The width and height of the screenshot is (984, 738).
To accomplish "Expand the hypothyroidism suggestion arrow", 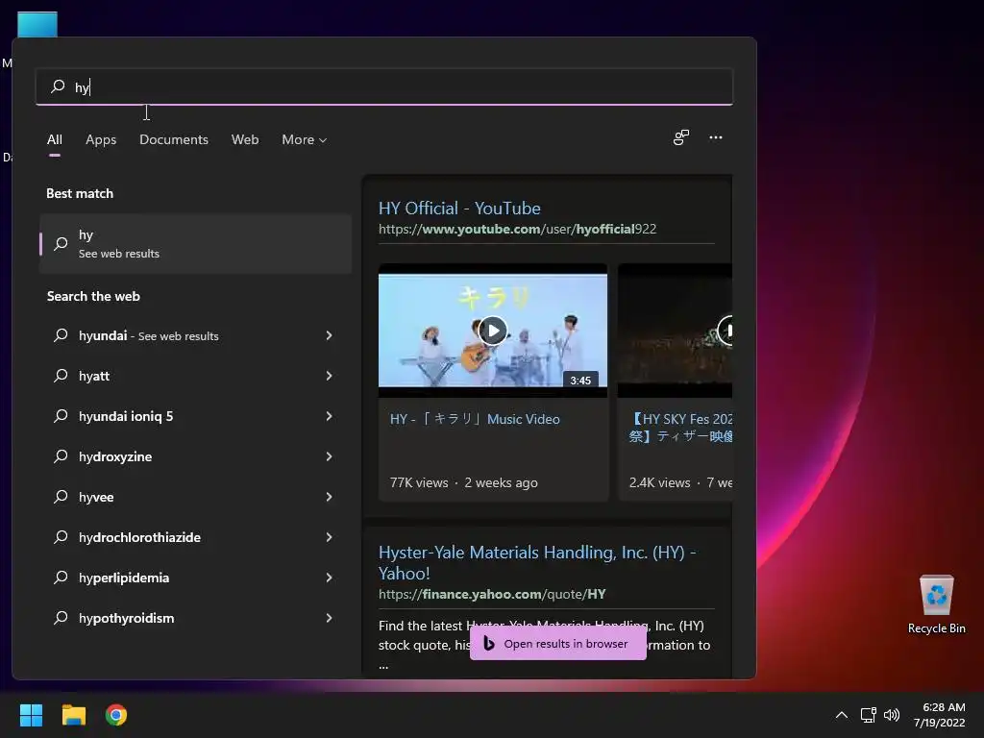I will (329, 618).
